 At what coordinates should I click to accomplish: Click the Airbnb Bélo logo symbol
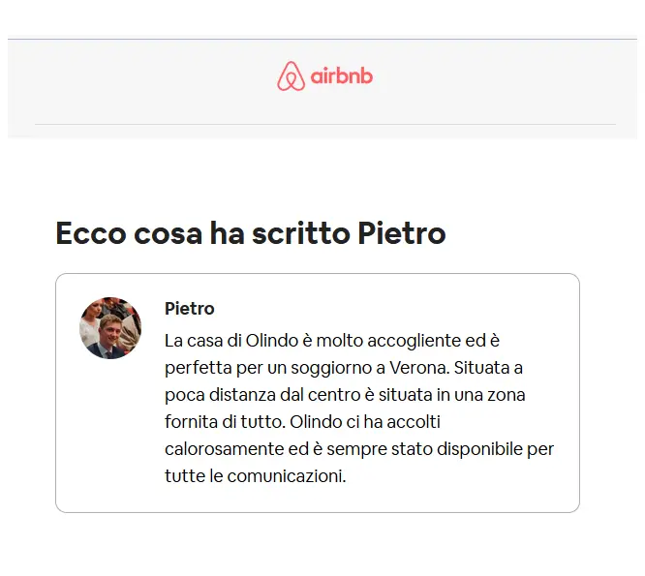click(x=291, y=76)
